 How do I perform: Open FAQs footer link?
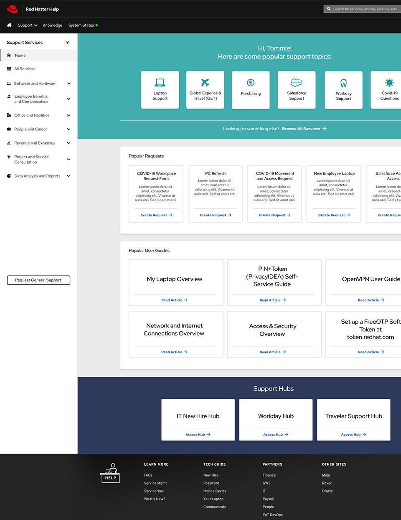148,475
